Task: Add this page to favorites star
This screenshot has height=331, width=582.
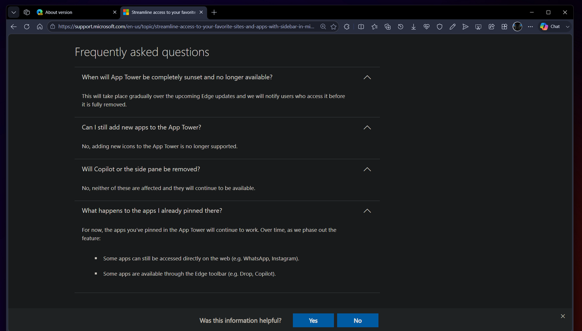Action: (x=334, y=27)
